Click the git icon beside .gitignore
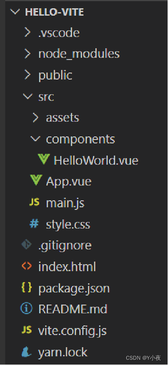Screen dimensions: 168x365 27,244
